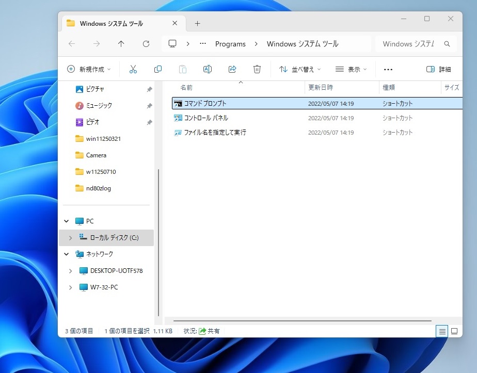Click the pin icon next to ビデオ

[149, 122]
